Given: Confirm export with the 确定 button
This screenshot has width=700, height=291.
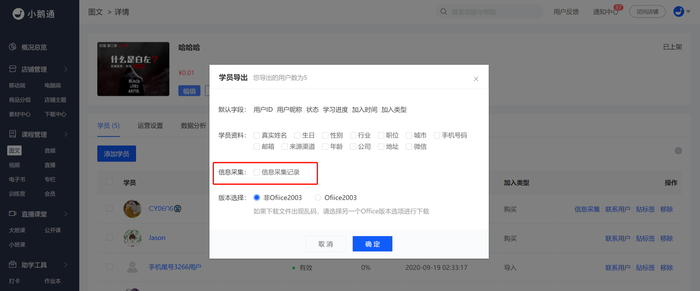Looking at the screenshot, I should coord(373,244).
